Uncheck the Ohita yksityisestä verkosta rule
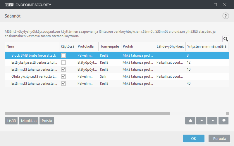The width and height of the screenshot is (234, 146). pyautogui.click(x=63, y=77)
